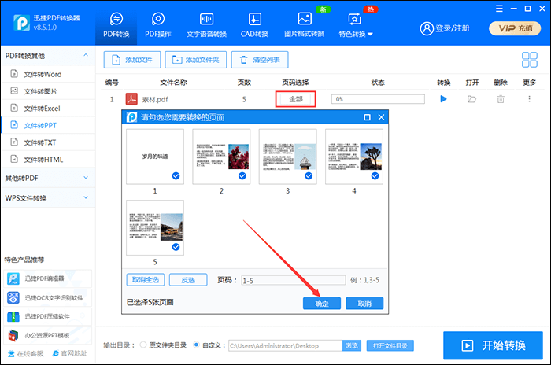Open the CAD转换 tool
This screenshot has width=551, height=365.
click(x=254, y=25)
